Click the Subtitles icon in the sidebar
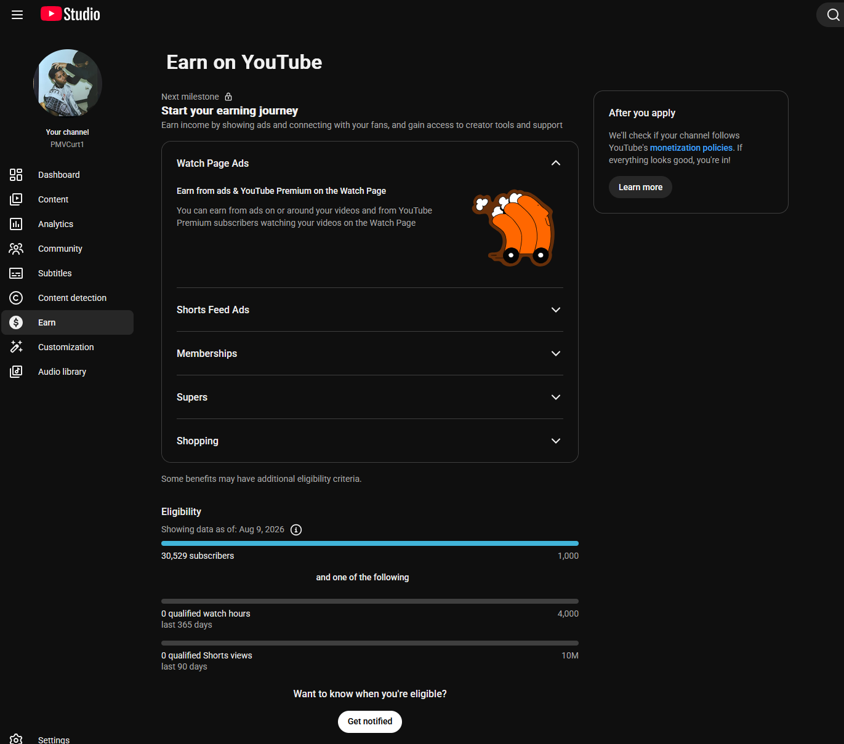 (16, 273)
